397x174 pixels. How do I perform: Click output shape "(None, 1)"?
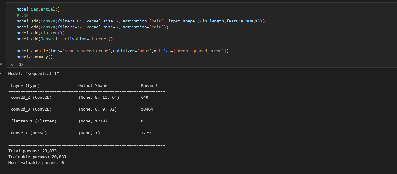pos(89,133)
